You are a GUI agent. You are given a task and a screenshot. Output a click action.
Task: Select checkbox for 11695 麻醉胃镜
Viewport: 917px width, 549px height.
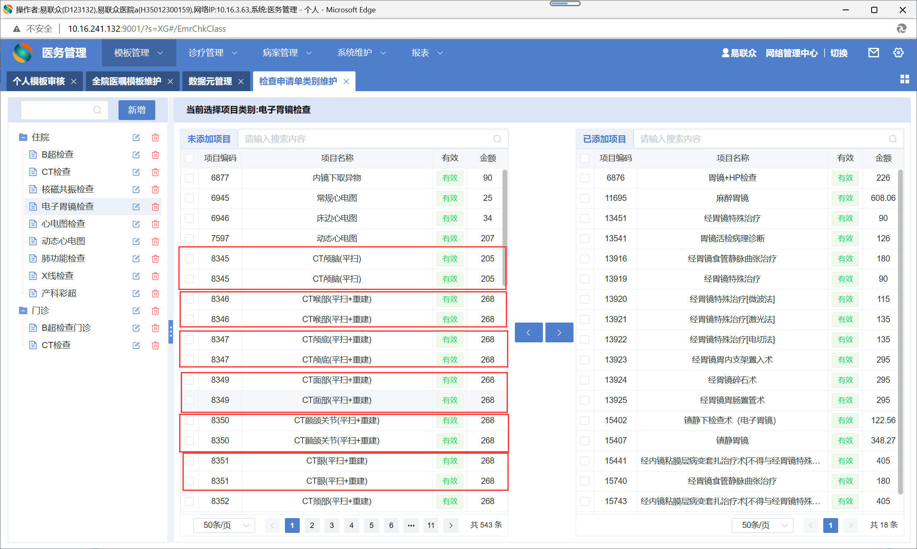(x=585, y=198)
